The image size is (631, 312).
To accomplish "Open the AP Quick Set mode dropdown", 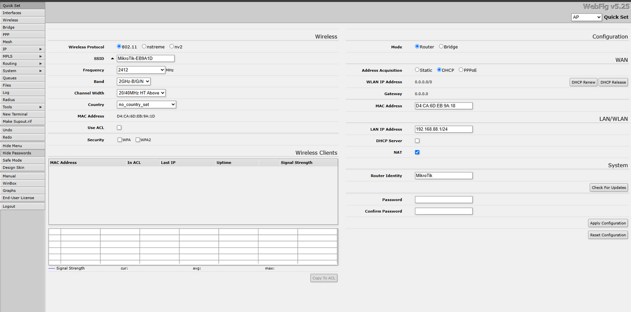I will click(586, 17).
